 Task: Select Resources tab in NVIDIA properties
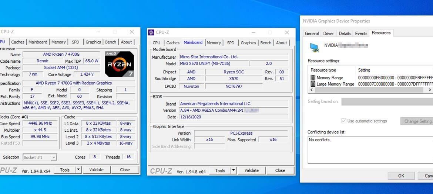point(381,33)
